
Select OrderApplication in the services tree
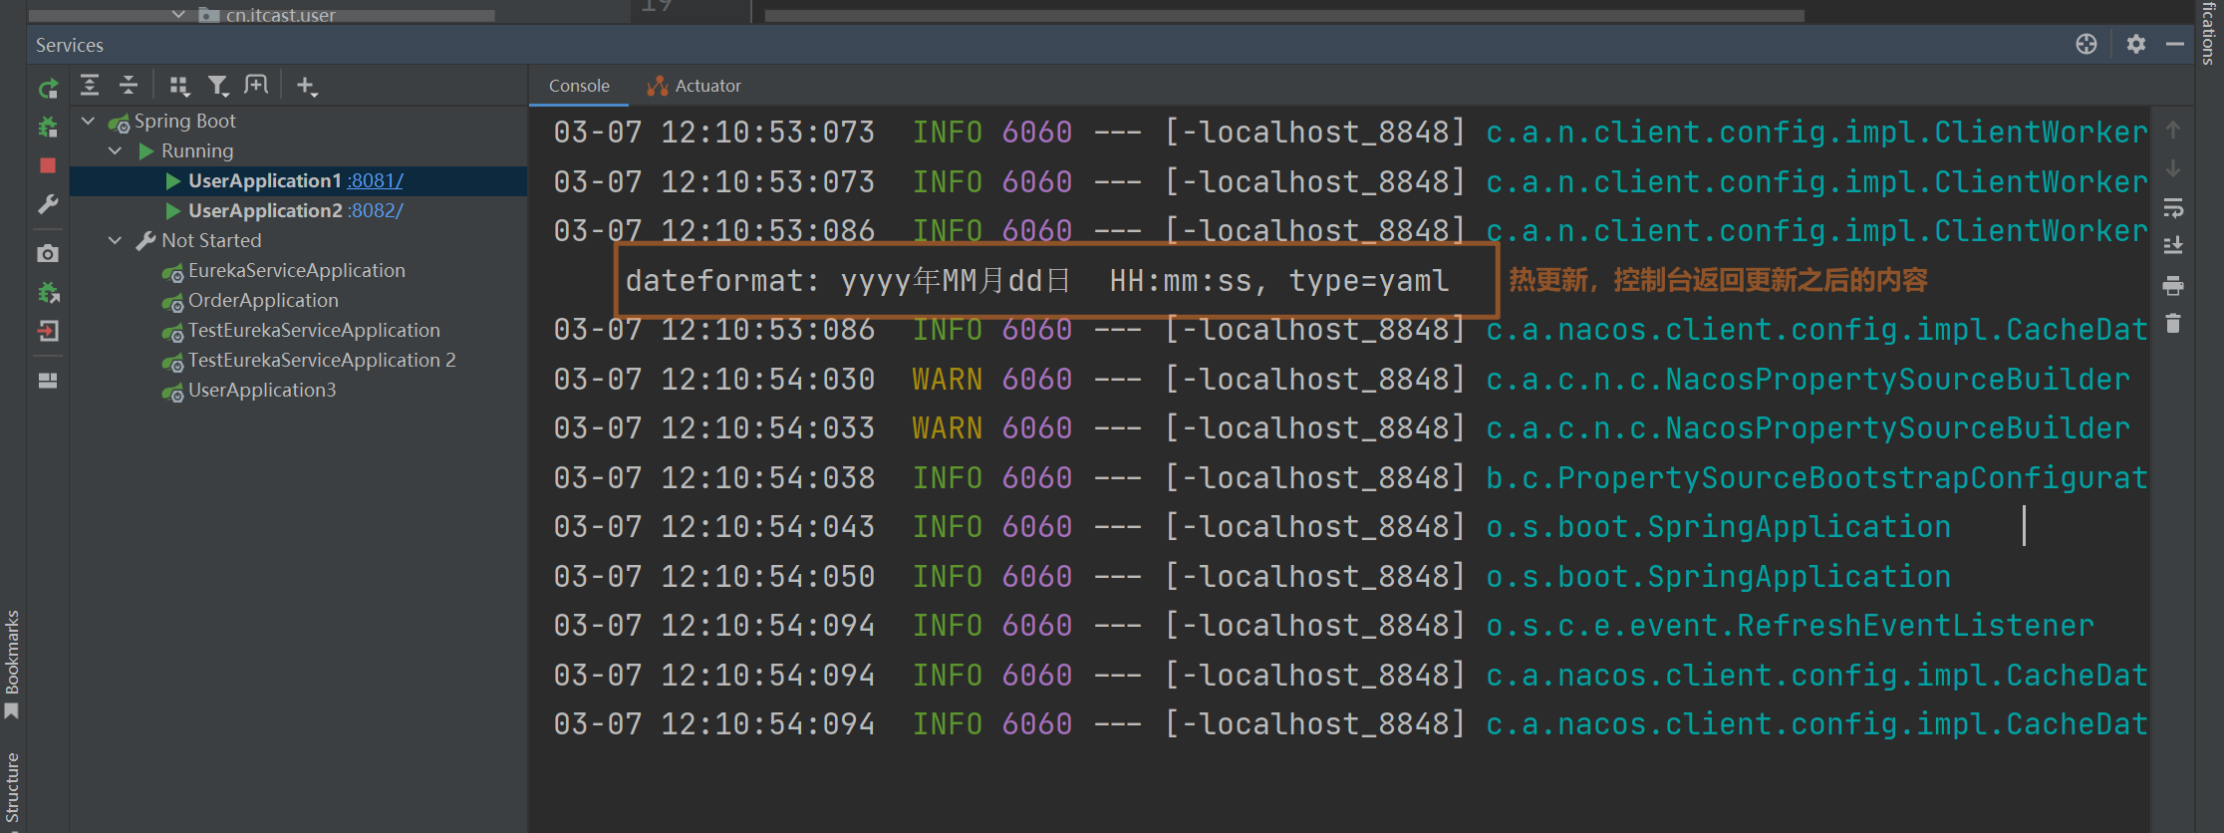click(263, 301)
